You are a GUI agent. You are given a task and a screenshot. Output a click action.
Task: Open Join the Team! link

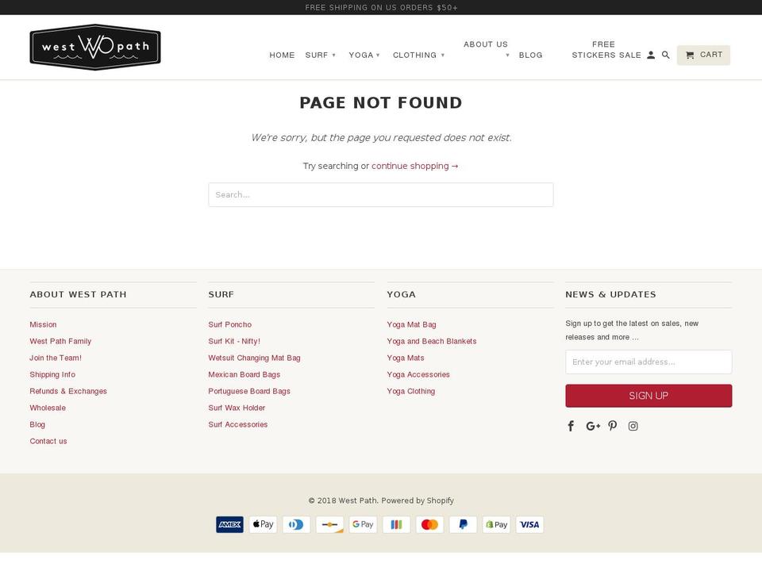[56, 358]
